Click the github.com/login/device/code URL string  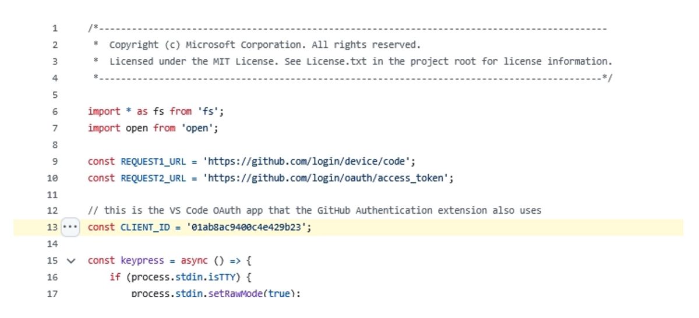308,161
